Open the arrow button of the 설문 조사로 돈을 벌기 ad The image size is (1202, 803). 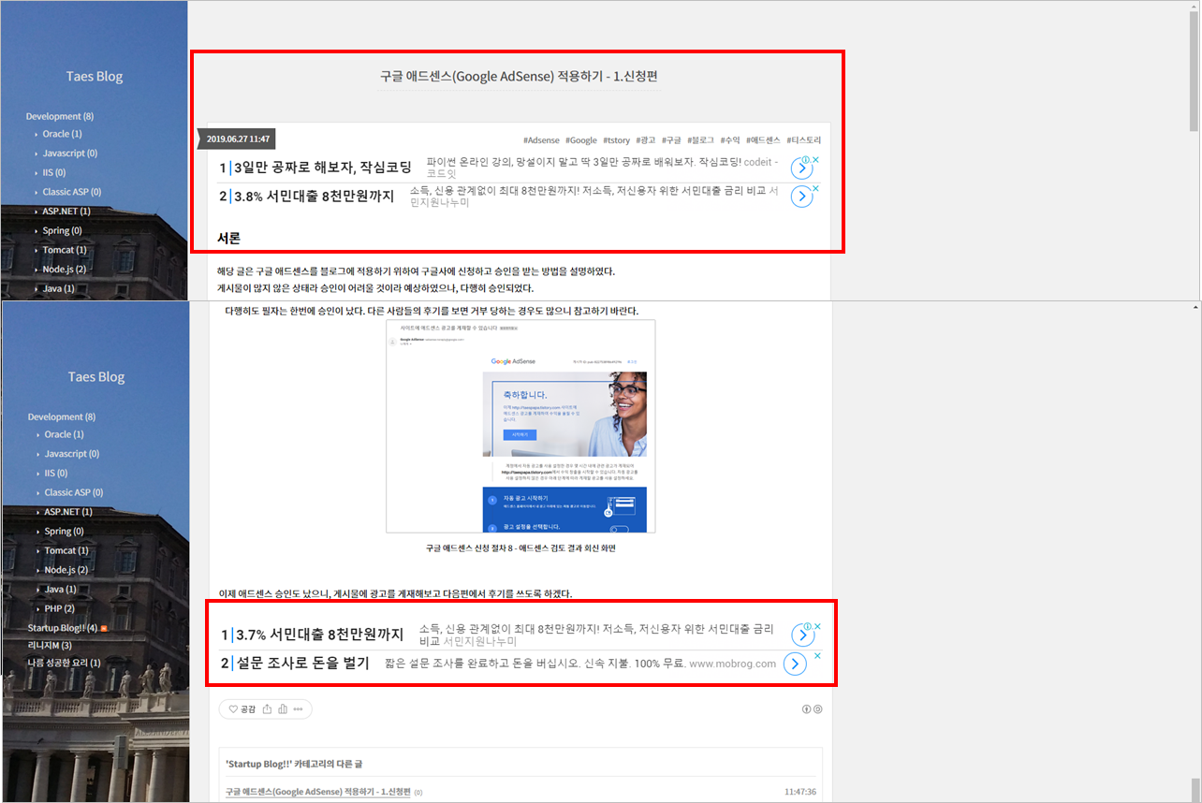pyautogui.click(x=794, y=664)
